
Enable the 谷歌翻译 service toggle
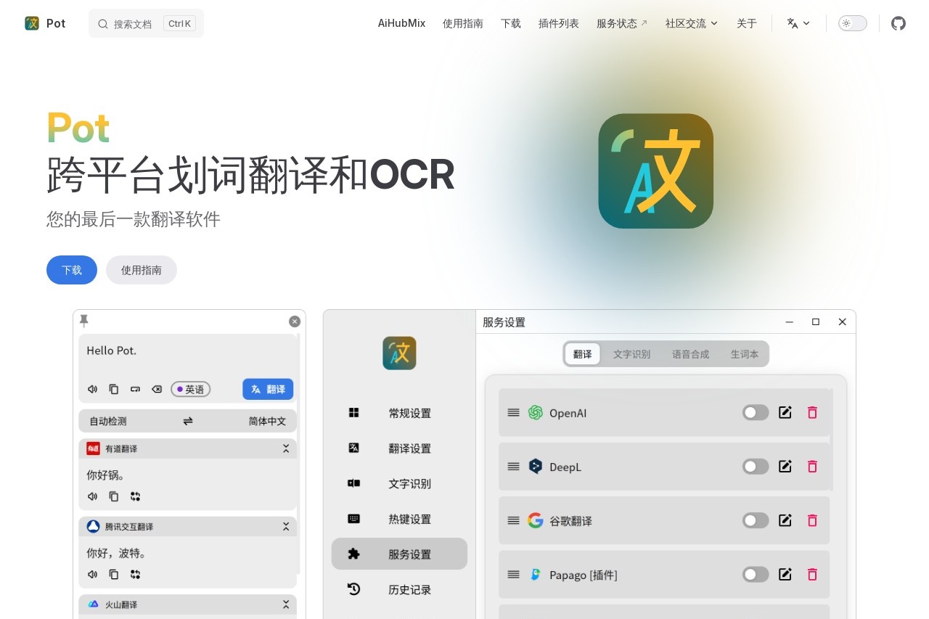(x=756, y=520)
